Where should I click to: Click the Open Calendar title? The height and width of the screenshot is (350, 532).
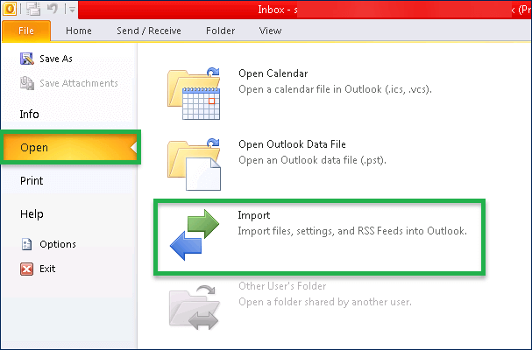pos(273,73)
